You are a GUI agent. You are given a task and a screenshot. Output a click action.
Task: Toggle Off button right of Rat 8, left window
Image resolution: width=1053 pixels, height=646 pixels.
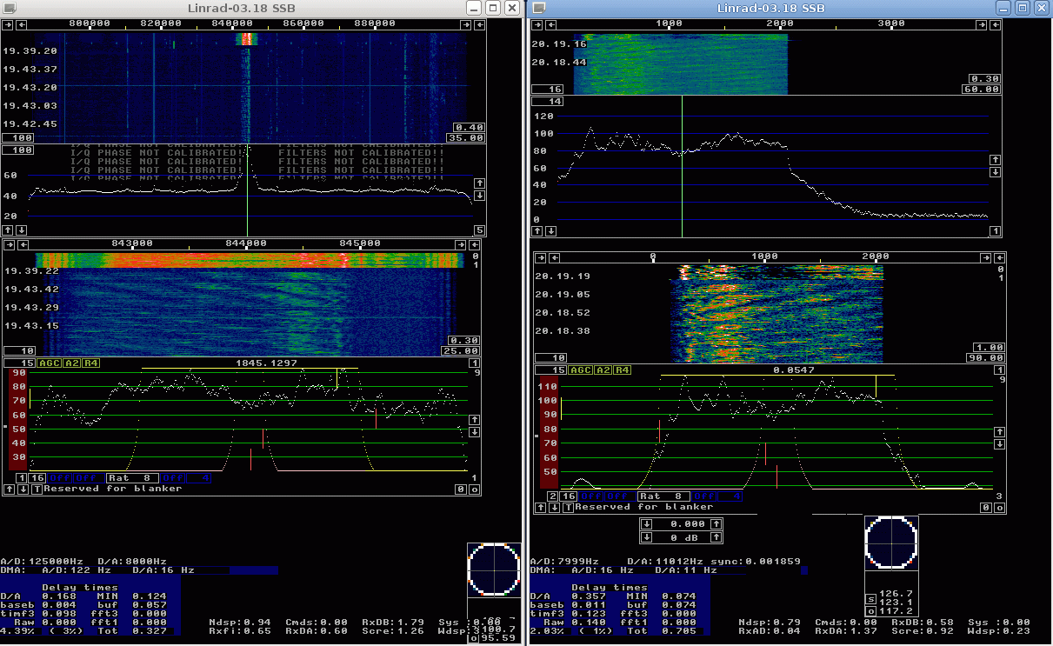tap(173, 477)
